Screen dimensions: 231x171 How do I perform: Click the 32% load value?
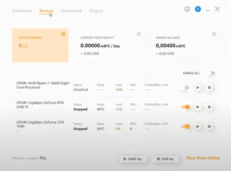pos(119,109)
